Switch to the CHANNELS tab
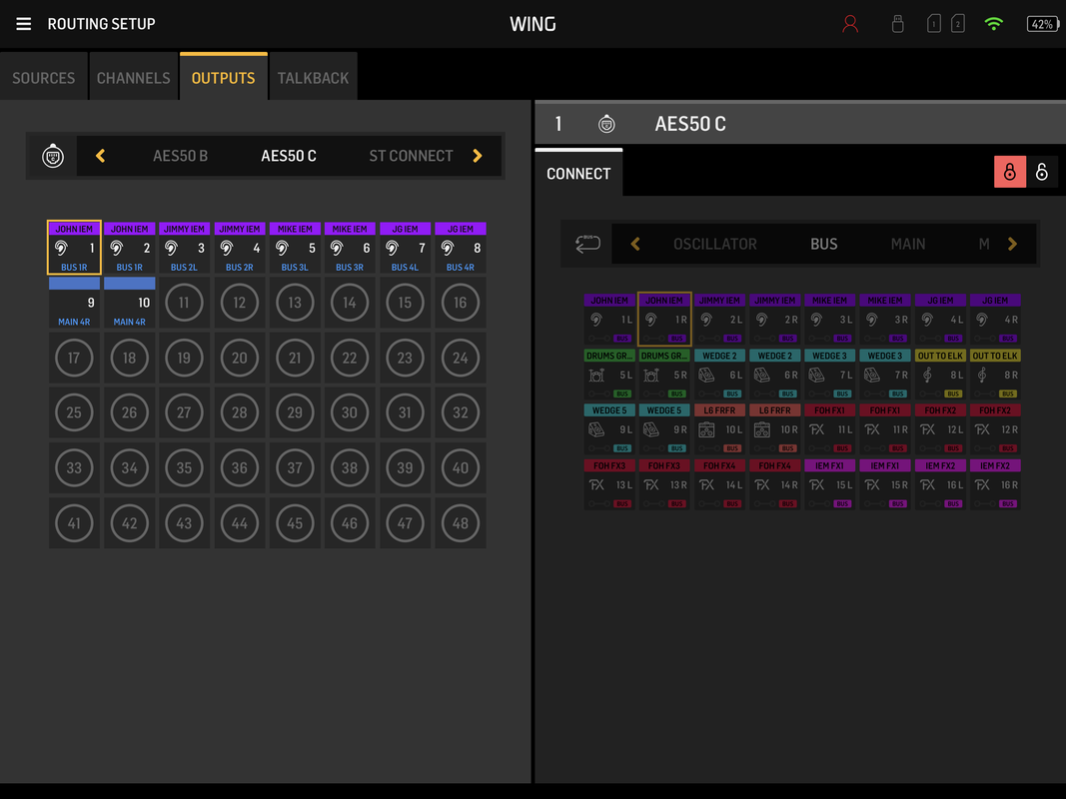Image resolution: width=1066 pixels, height=799 pixels. pyautogui.click(x=133, y=78)
